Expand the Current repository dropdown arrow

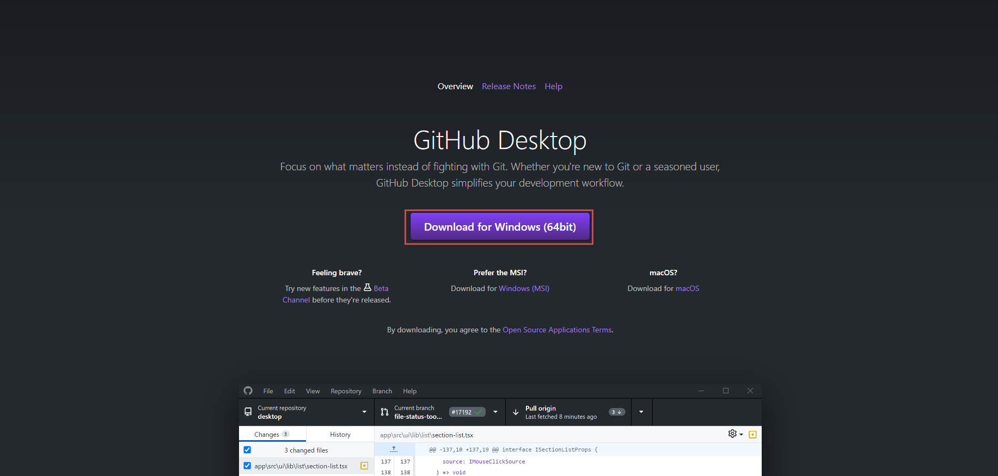(364, 412)
